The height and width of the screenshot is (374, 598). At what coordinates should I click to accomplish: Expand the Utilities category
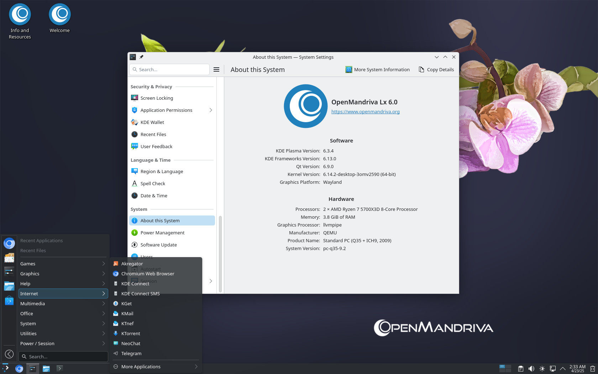pos(63,333)
